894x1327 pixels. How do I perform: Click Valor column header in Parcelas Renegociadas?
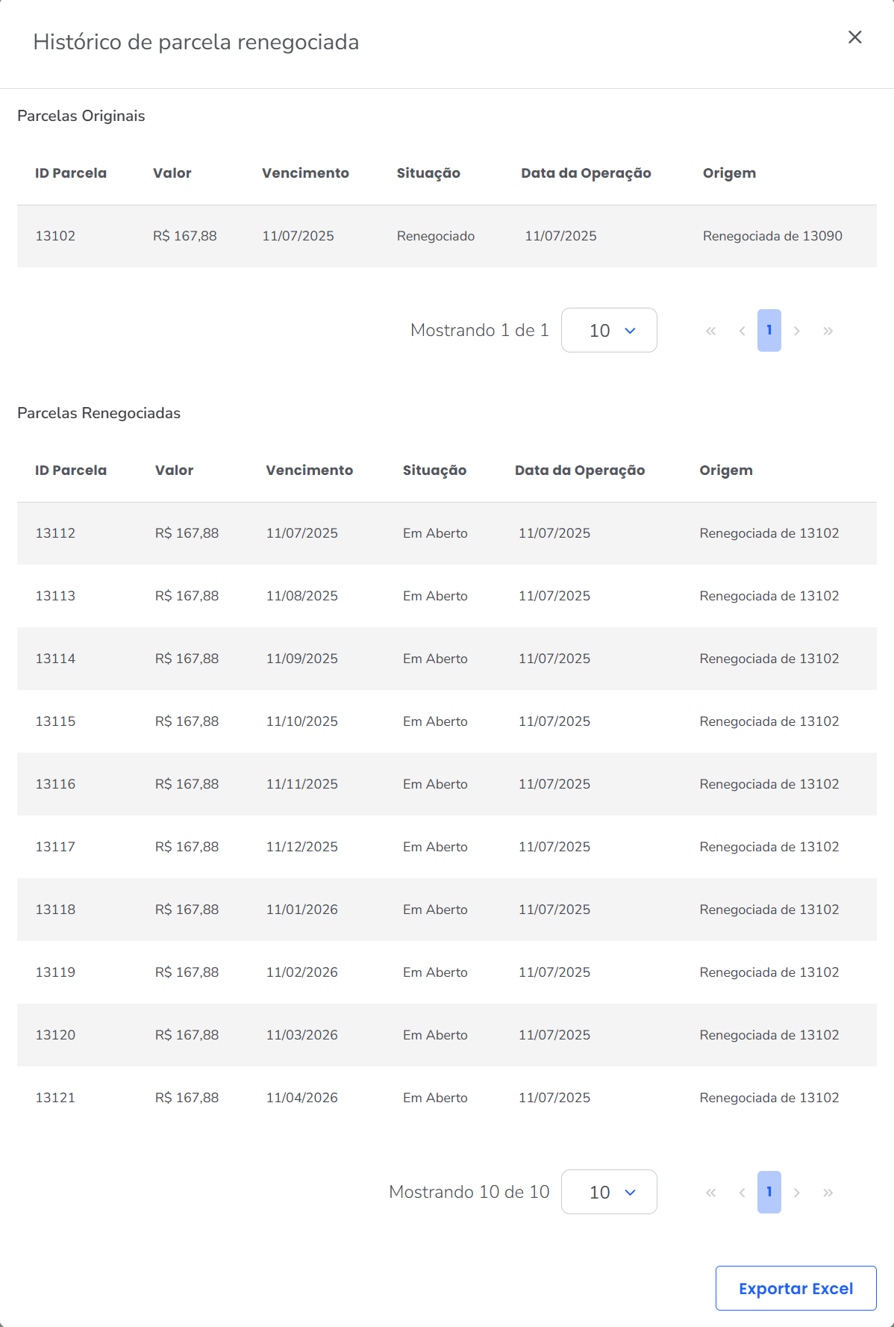tap(174, 470)
